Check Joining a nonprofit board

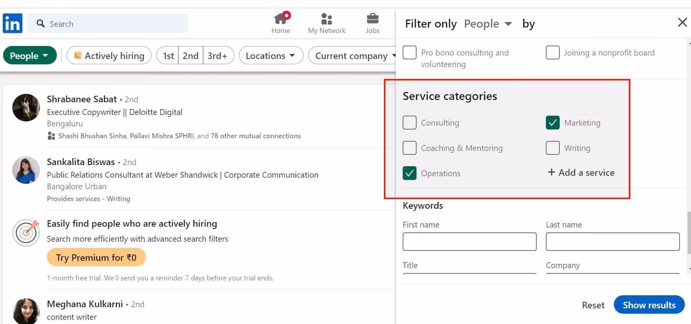(553, 52)
